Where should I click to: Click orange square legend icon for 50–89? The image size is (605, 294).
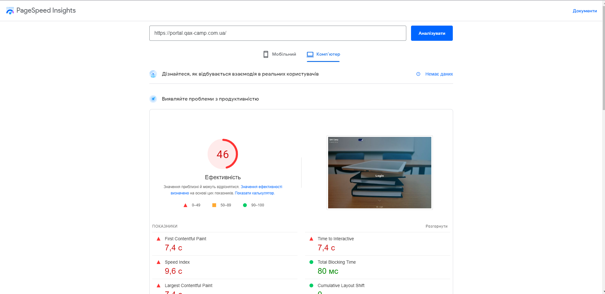214,205
